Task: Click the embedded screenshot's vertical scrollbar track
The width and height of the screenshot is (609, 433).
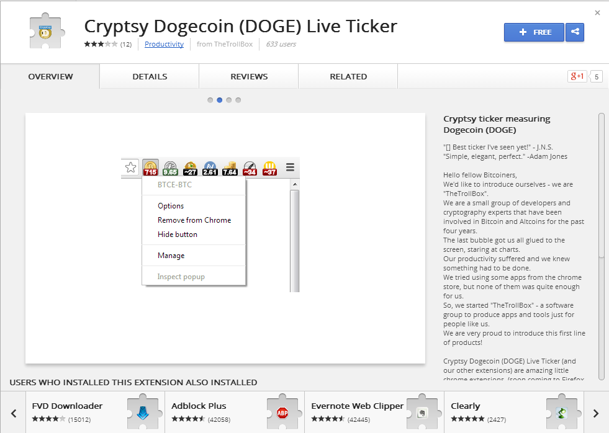Action: 295,241
